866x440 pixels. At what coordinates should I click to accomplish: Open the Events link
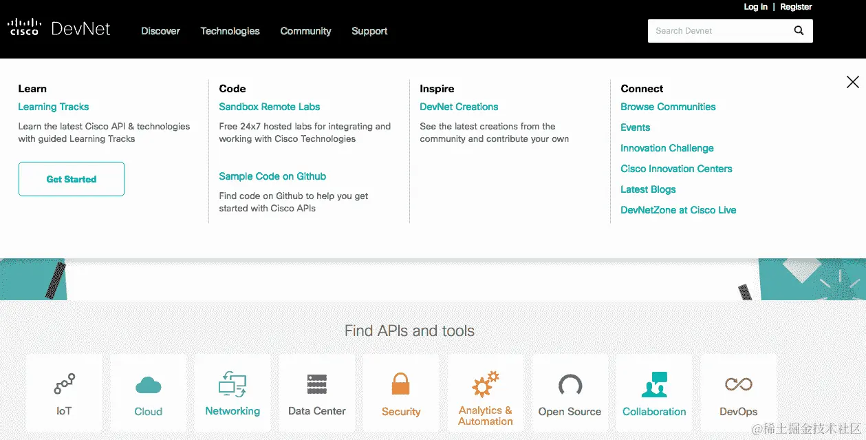pyautogui.click(x=635, y=127)
